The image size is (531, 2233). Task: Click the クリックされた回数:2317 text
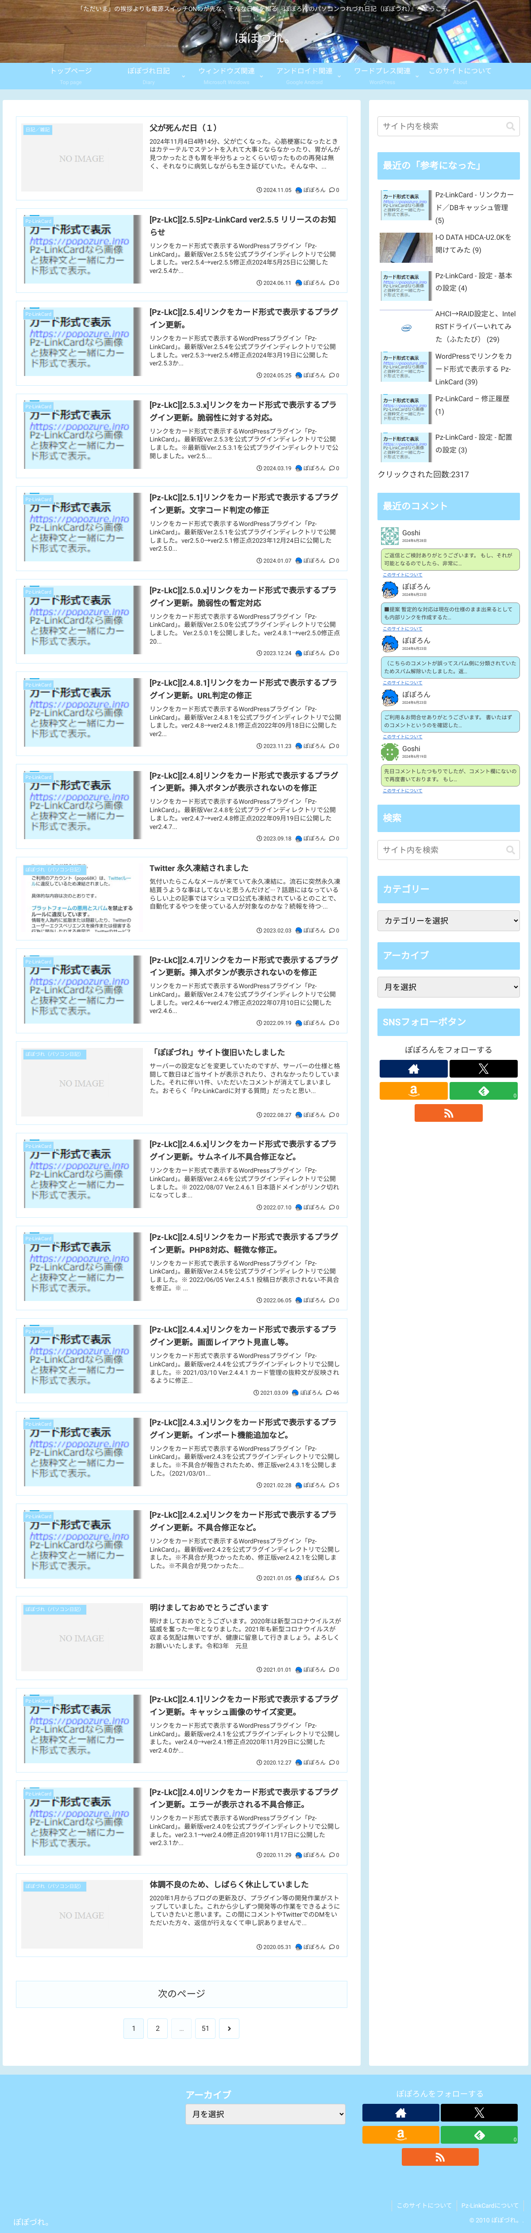(423, 474)
